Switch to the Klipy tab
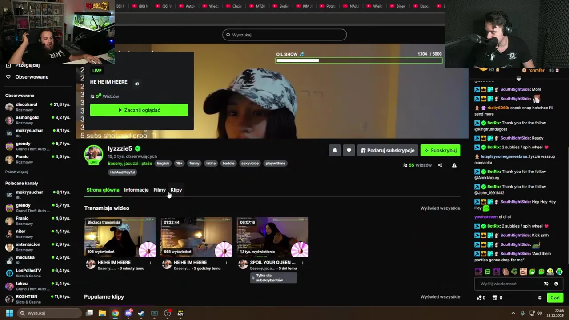This screenshot has height=320, width=569. click(x=176, y=190)
